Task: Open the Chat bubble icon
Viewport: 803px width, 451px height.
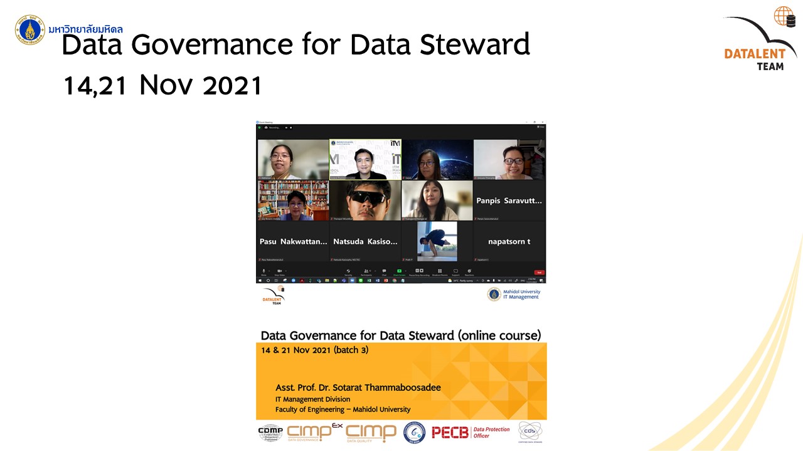Action: pyautogui.click(x=384, y=271)
